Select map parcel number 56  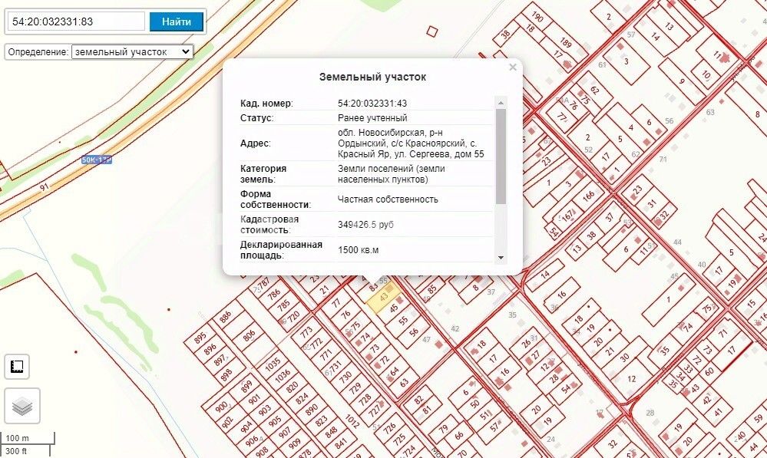(414, 332)
